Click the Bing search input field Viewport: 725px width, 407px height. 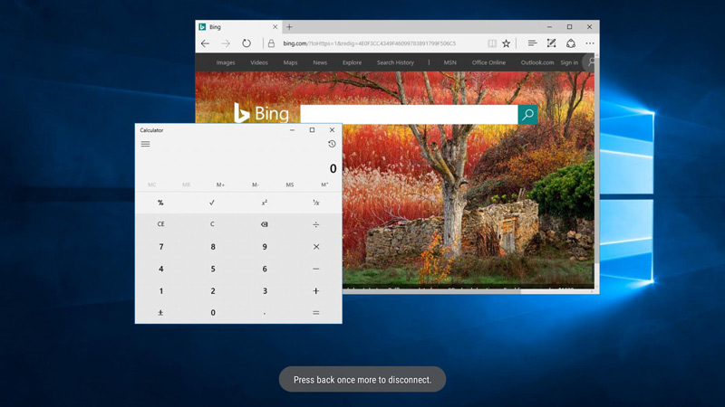(410, 115)
